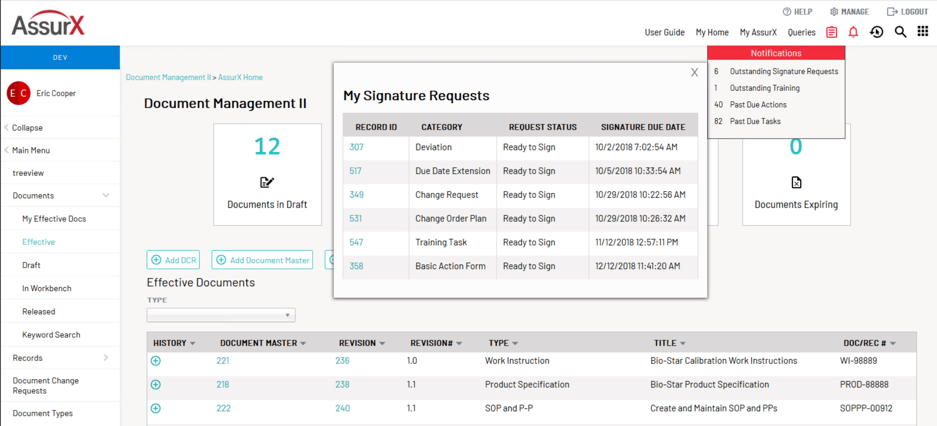The height and width of the screenshot is (426, 937).
Task: Click the Add Document Master button
Action: 262,260
